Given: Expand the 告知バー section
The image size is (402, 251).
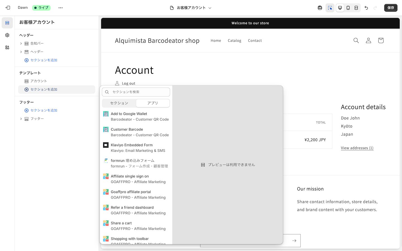Looking at the screenshot, I should 21,44.
